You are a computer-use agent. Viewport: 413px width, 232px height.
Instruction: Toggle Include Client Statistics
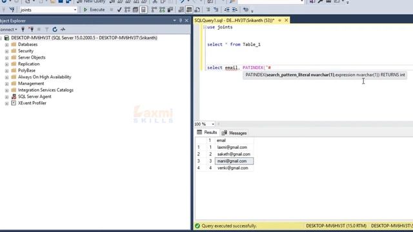(170, 10)
